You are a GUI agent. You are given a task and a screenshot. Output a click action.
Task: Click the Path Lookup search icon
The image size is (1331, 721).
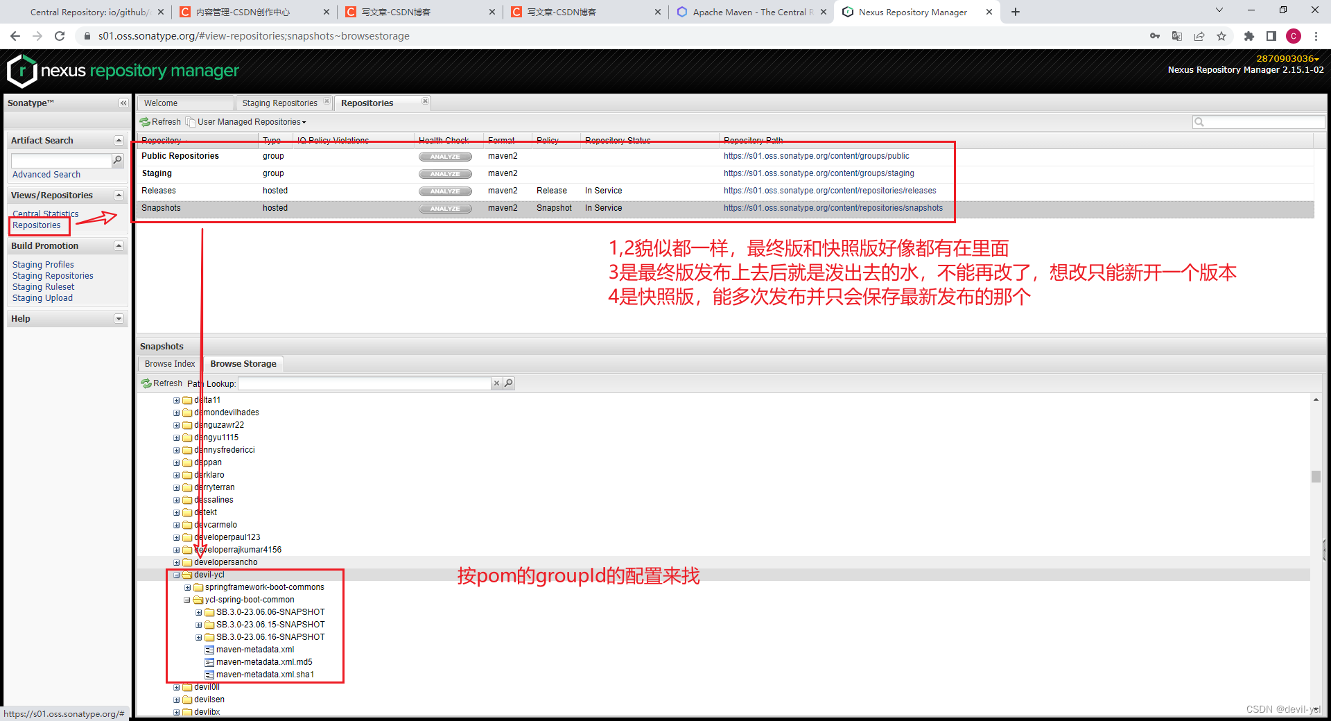point(509,383)
